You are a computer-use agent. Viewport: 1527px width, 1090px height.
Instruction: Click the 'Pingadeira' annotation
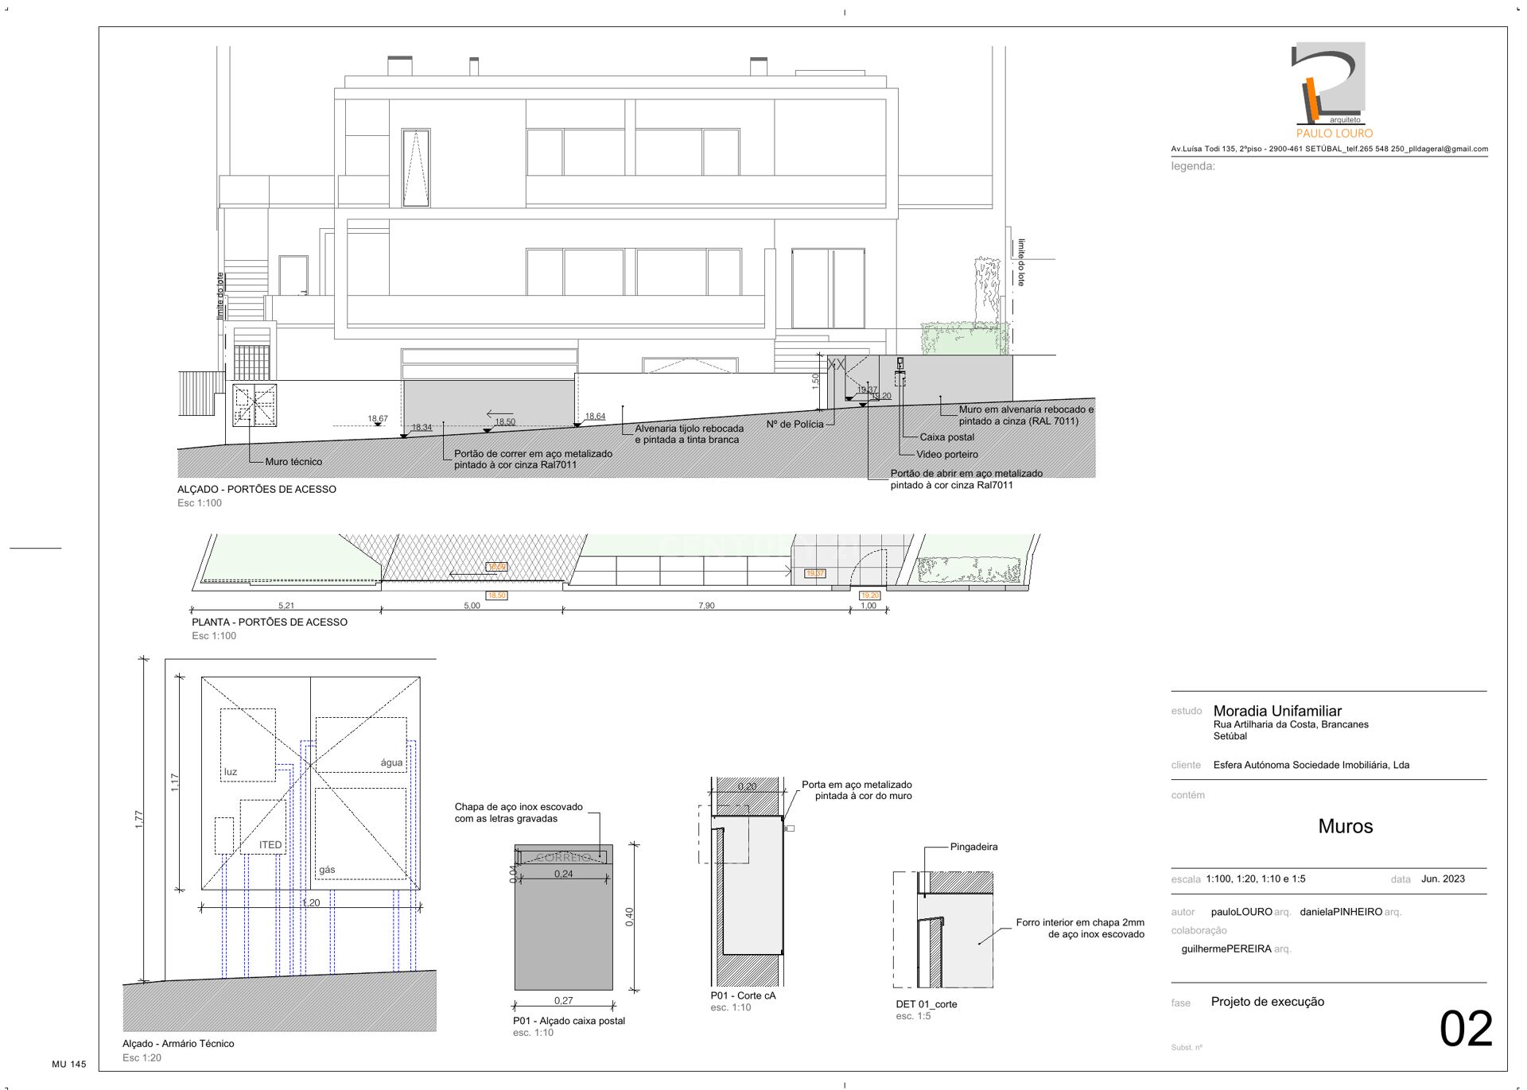[x=973, y=847]
